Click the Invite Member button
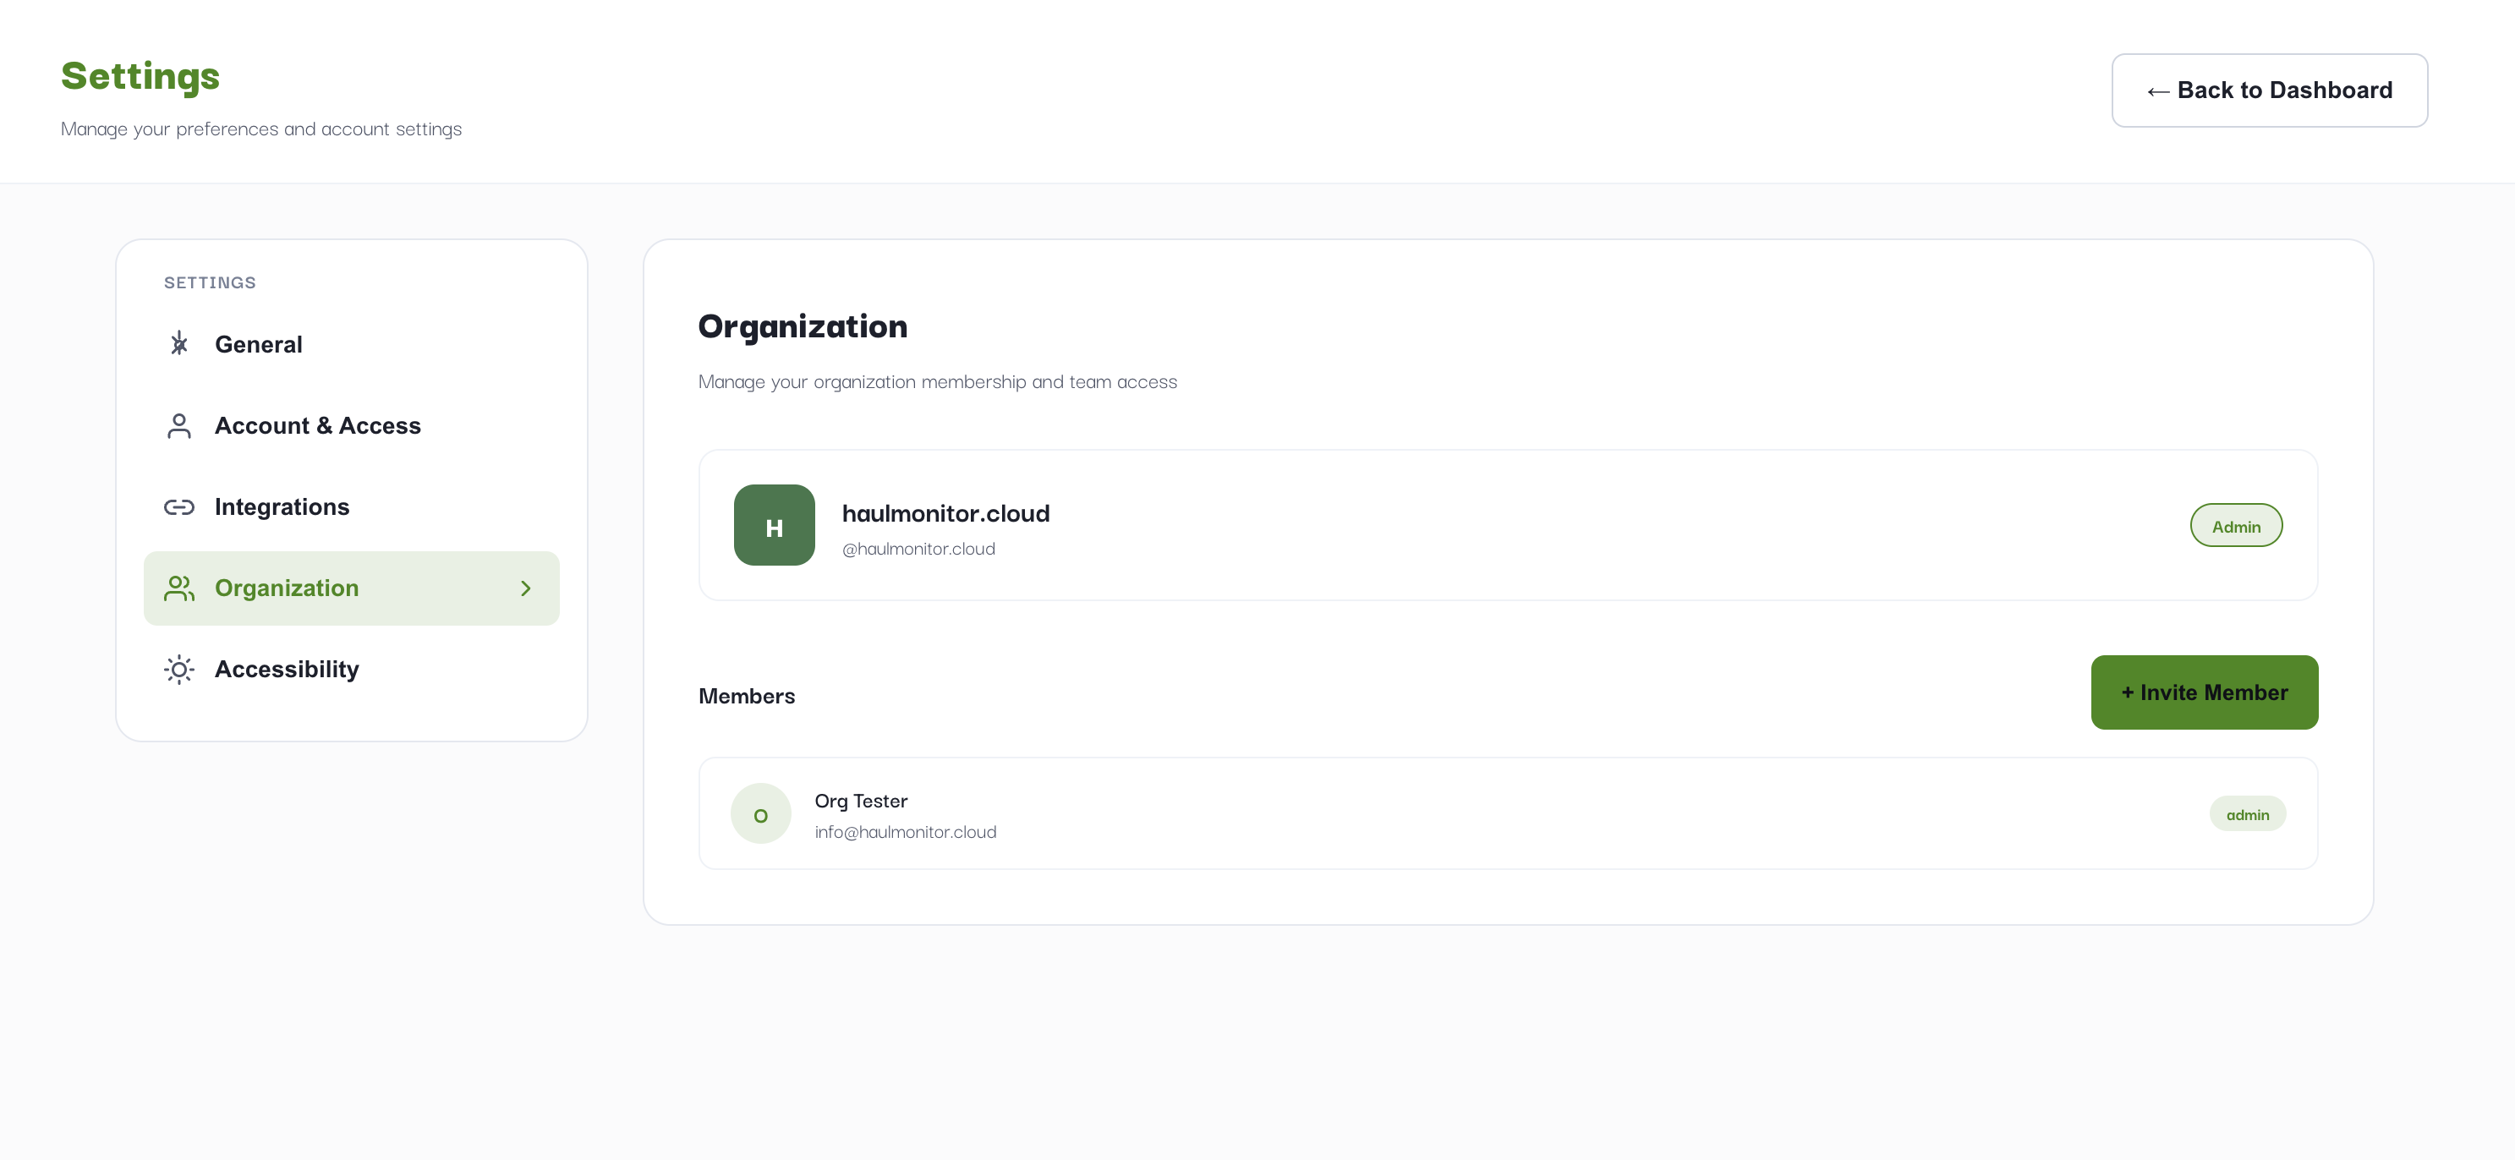This screenshot has height=1160, width=2515. (x=2204, y=692)
